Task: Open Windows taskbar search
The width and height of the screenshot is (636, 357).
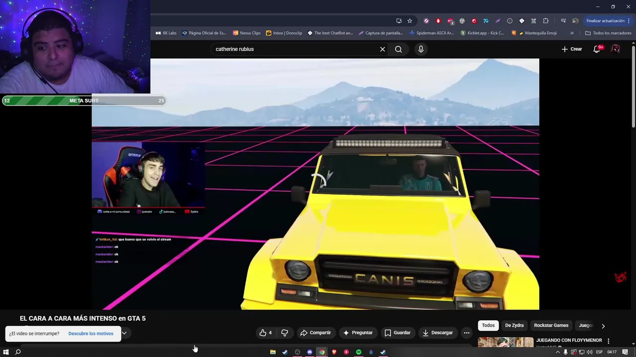Action: (x=18, y=352)
